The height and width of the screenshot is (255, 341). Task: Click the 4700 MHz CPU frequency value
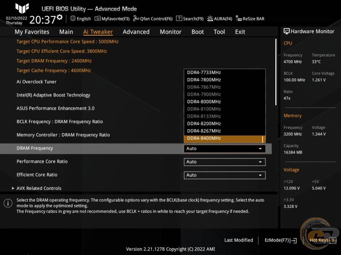click(x=292, y=62)
